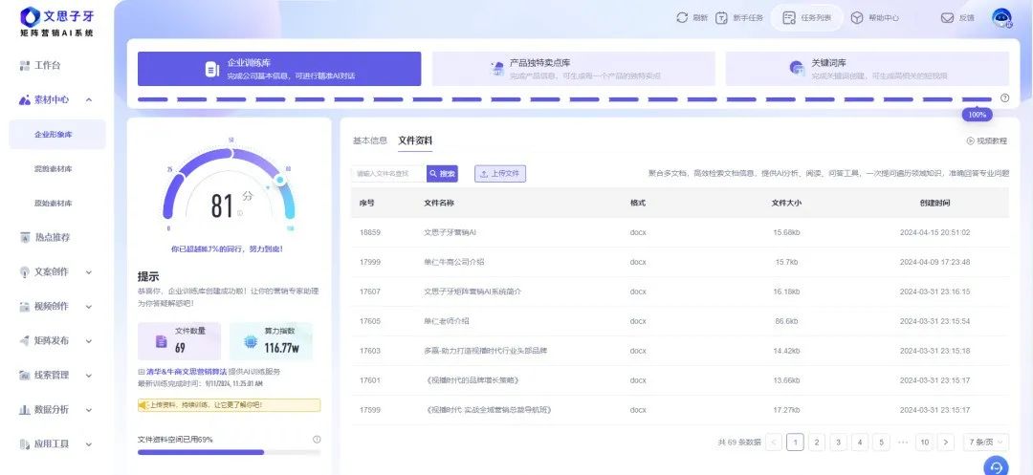Open the robot user avatar
The height and width of the screenshot is (475, 1033).
click(1002, 18)
